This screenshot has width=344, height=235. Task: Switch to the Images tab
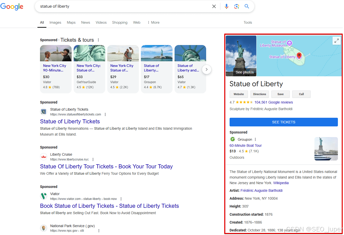55,22
